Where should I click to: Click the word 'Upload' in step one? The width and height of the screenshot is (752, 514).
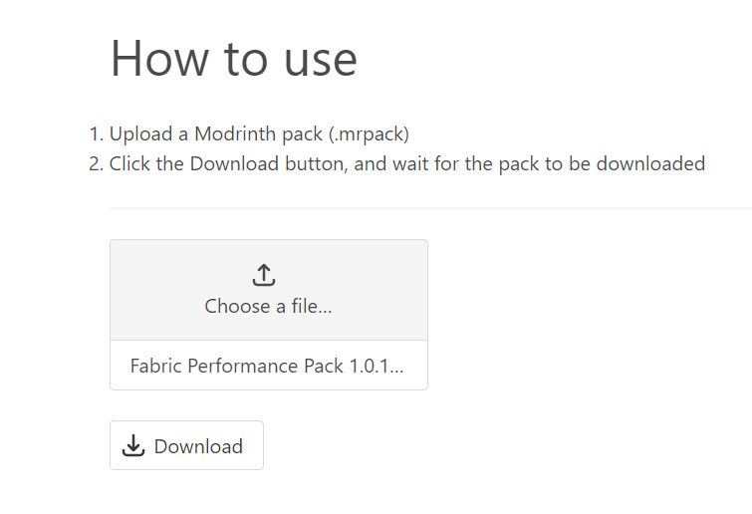[141, 134]
